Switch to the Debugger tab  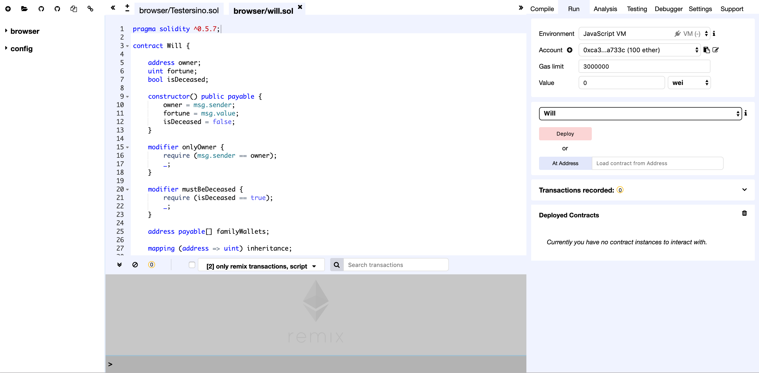pos(668,9)
